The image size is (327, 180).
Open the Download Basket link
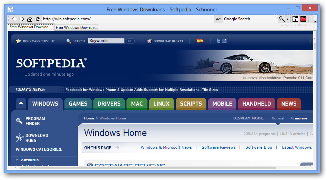point(168,41)
